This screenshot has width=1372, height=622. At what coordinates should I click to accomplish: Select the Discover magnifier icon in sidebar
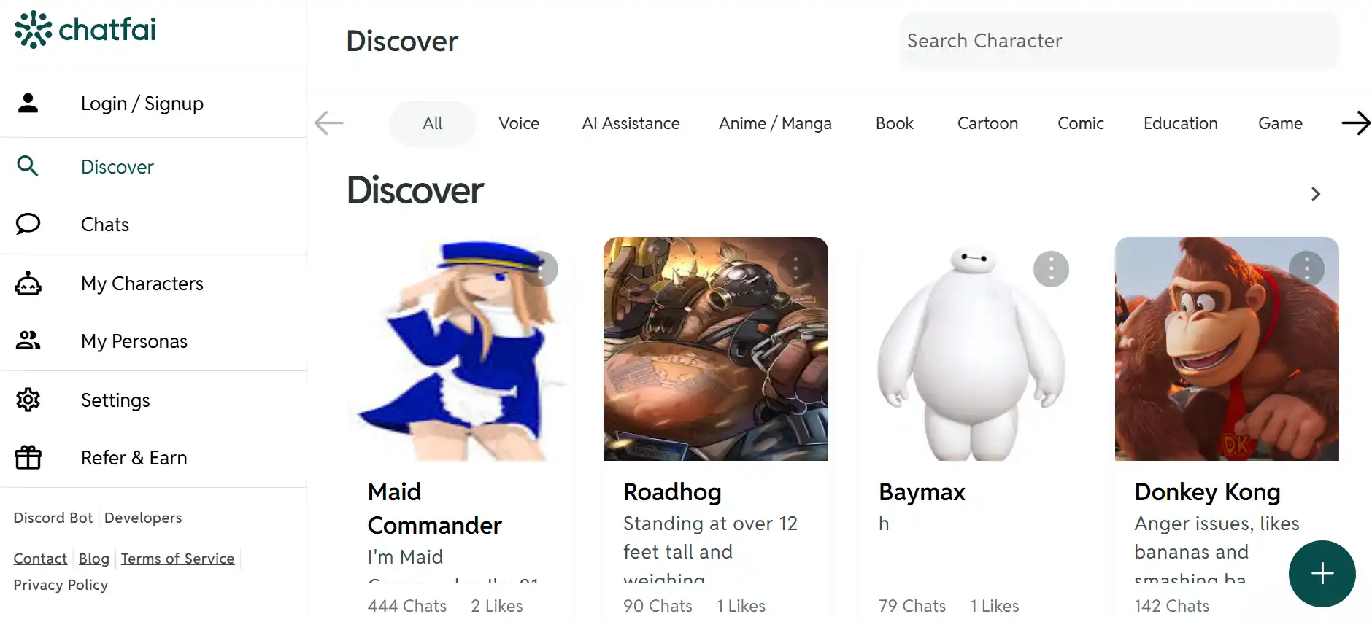point(28,166)
